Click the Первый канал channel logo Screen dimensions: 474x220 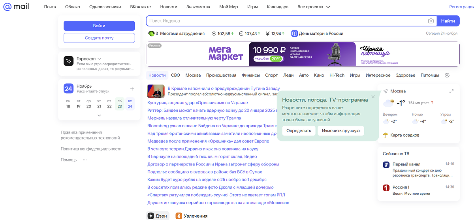point(386,165)
